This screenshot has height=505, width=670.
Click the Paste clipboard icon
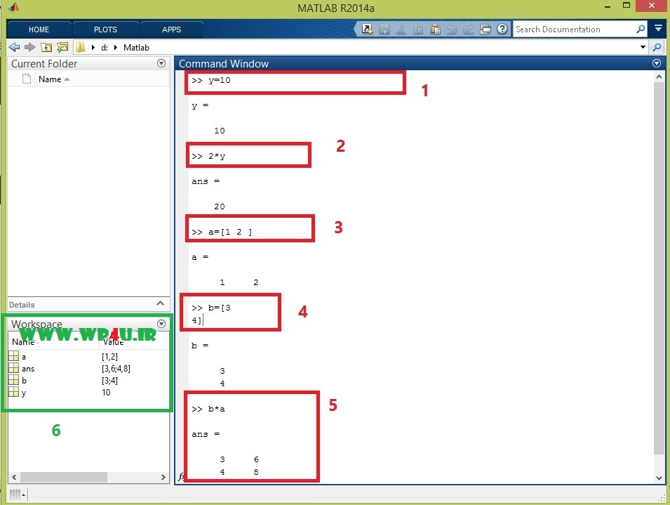(435, 29)
